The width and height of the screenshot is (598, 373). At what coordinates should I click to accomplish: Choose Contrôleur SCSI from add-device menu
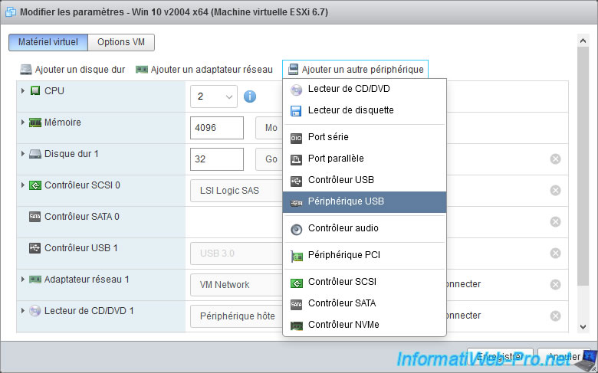(364, 282)
